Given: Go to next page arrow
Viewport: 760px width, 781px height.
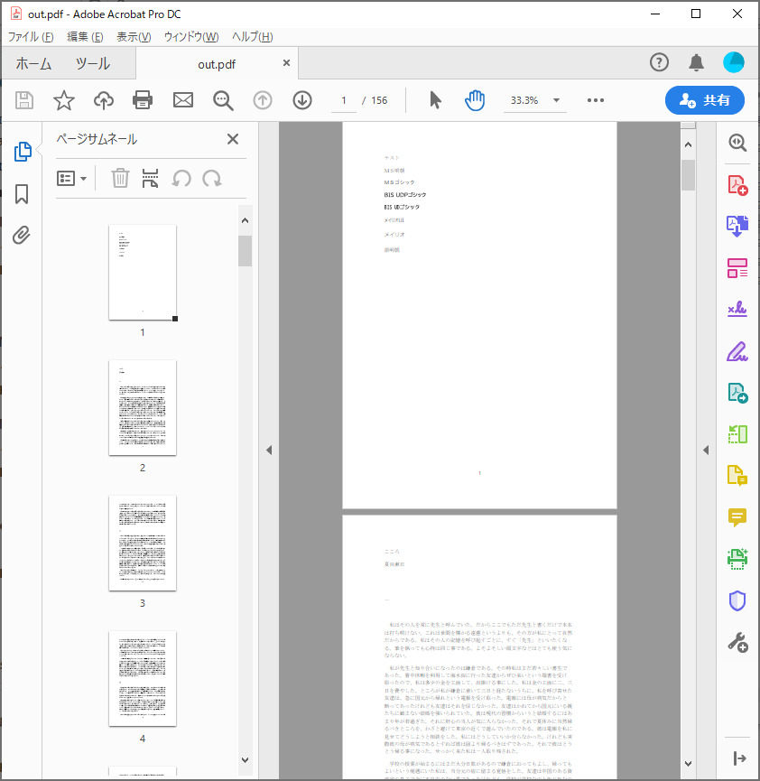Looking at the screenshot, I should [x=302, y=100].
